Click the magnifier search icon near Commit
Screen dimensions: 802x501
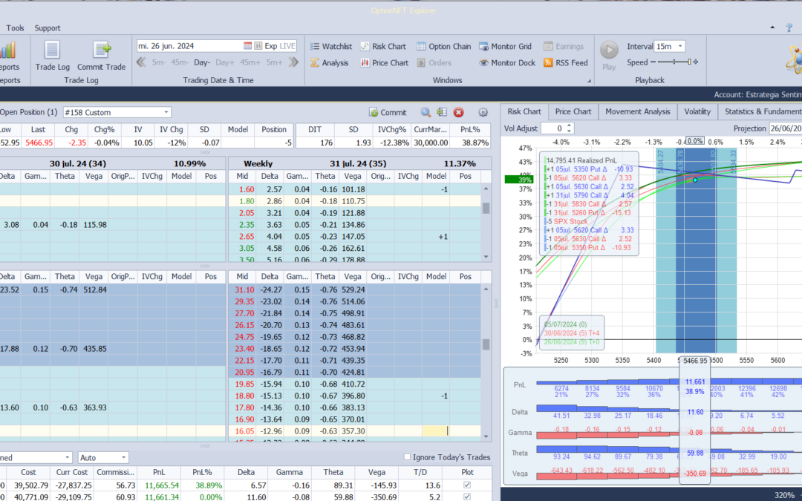pyautogui.click(x=426, y=113)
